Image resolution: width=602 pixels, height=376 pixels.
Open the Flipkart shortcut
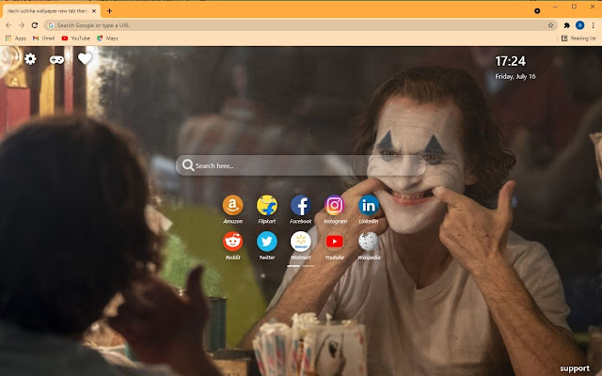267,205
